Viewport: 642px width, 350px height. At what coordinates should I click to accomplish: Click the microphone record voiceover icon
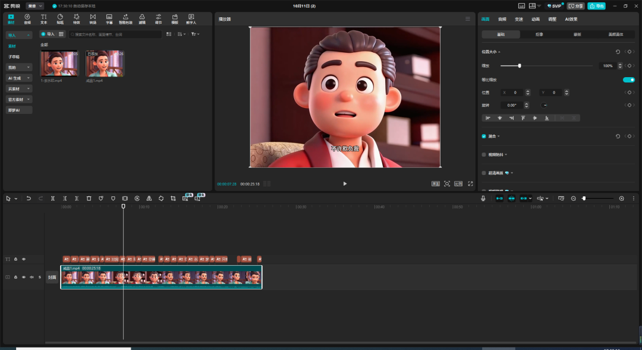483,198
